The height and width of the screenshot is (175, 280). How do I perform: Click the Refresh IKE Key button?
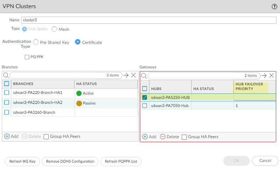tap(22, 162)
